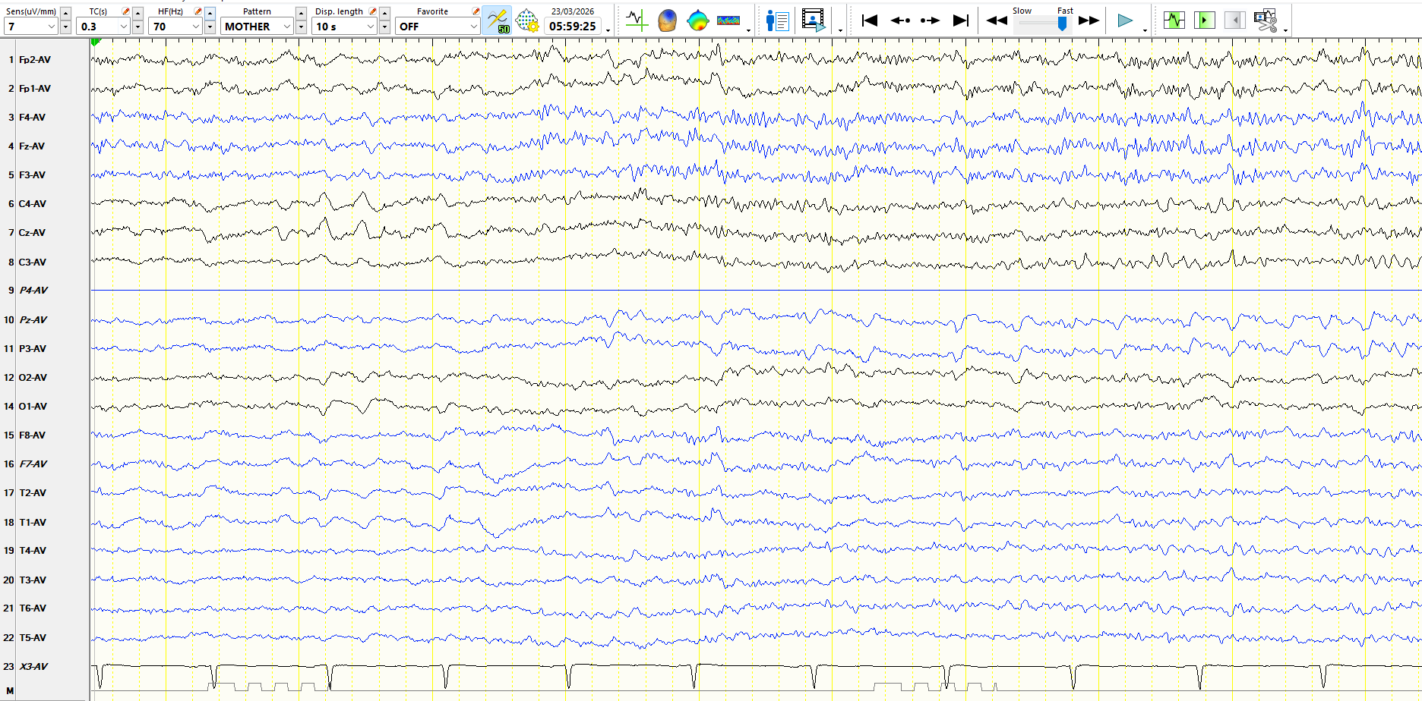Expand the spectrogram tool options arrow

(x=749, y=30)
